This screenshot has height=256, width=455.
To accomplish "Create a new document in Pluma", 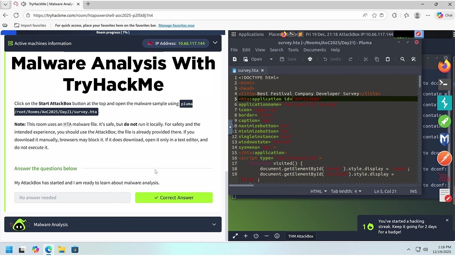I will point(235,59).
